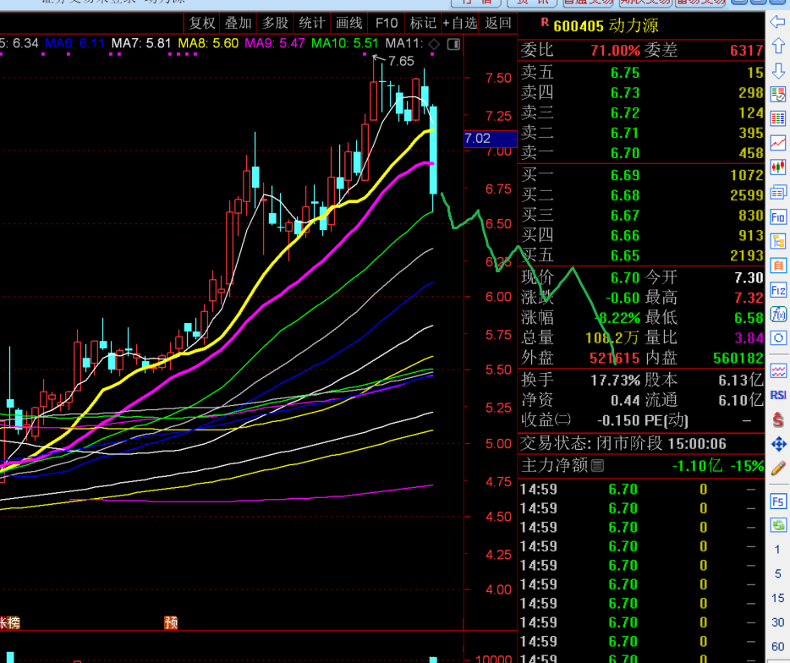Screen dimensions: 790x663
Task: Click the MA9: 5.47 indicator label
Action: pyautogui.click(x=275, y=43)
